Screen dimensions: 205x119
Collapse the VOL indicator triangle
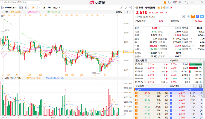[2, 78]
